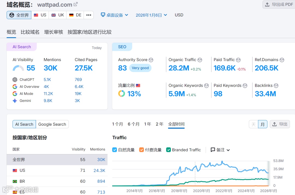Click the upload icon on Export PDF button
The height and width of the screenshot is (195, 295).
point(267,4)
